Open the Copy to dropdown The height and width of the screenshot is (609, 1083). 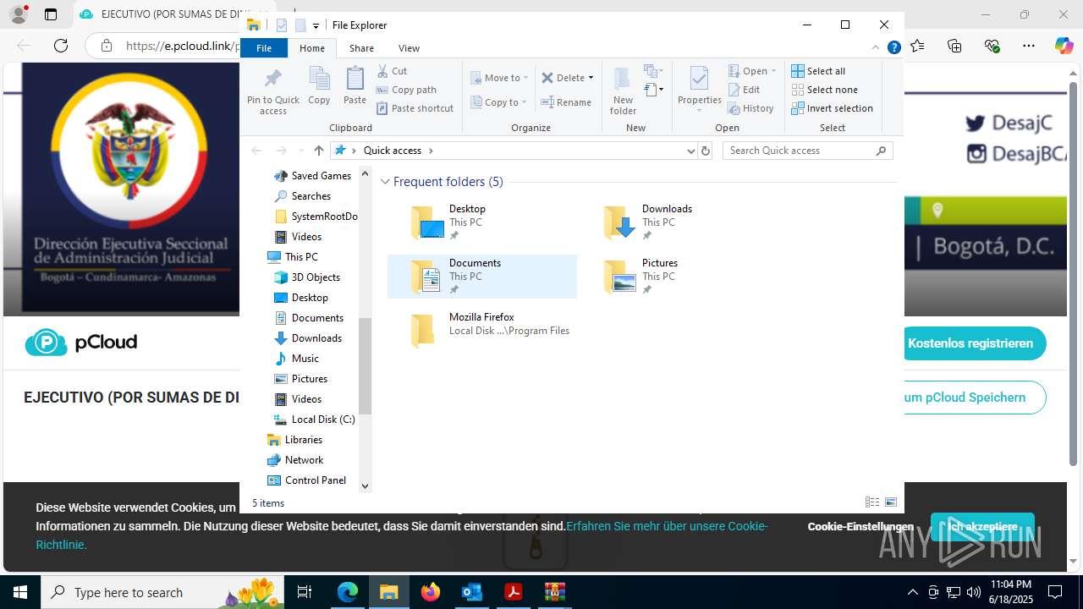498,102
